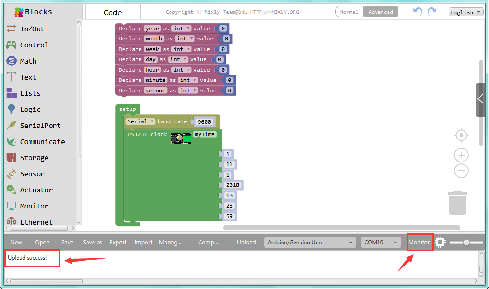Zoom in with the plus icon
Image resolution: width=489 pixels, height=289 pixels.
[x=461, y=155]
